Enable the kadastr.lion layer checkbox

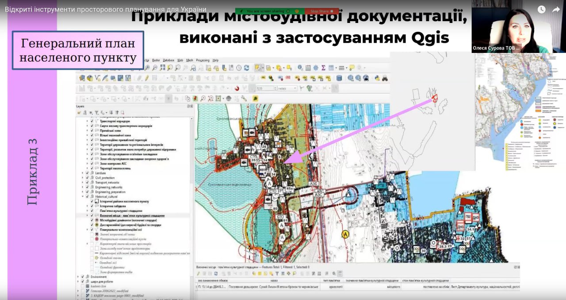82,286
